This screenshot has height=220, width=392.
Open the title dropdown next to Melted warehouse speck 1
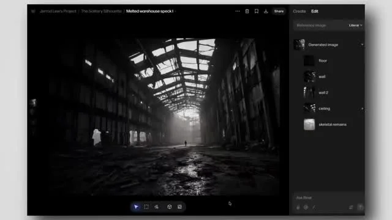176,11
